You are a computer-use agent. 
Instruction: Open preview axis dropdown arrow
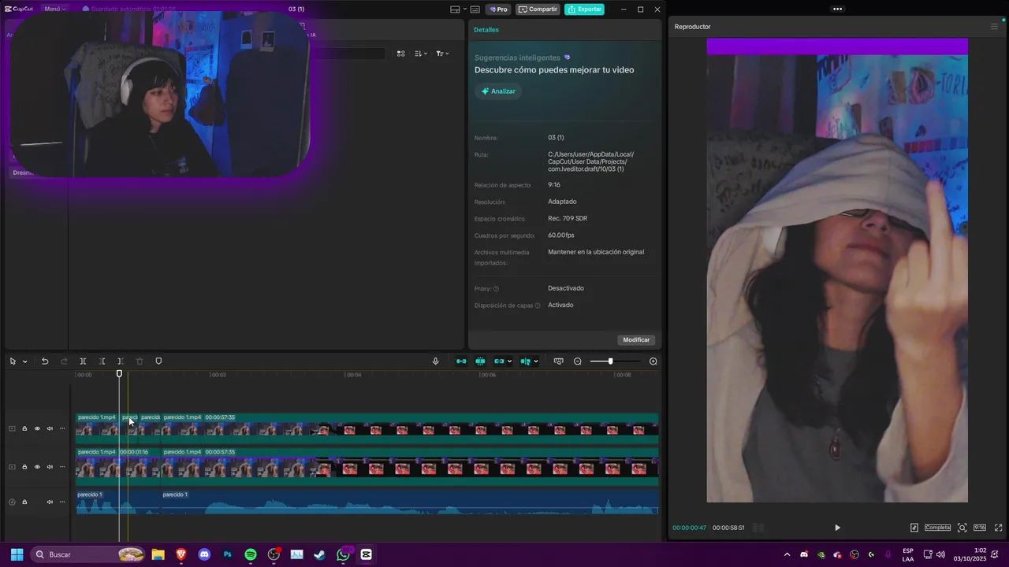point(536,361)
